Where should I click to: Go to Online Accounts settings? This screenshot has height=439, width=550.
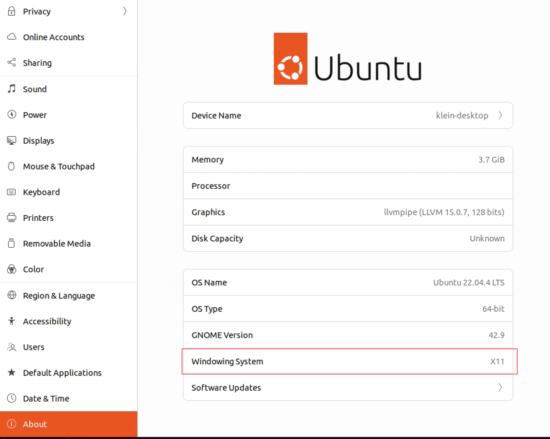69,37
